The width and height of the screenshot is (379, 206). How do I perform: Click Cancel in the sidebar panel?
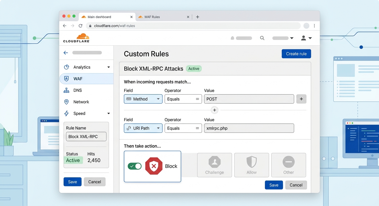[x=95, y=182]
